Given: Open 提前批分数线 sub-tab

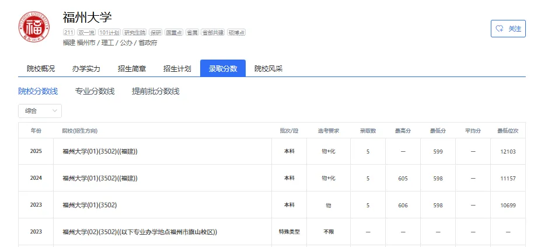Looking at the screenshot, I should point(155,91).
